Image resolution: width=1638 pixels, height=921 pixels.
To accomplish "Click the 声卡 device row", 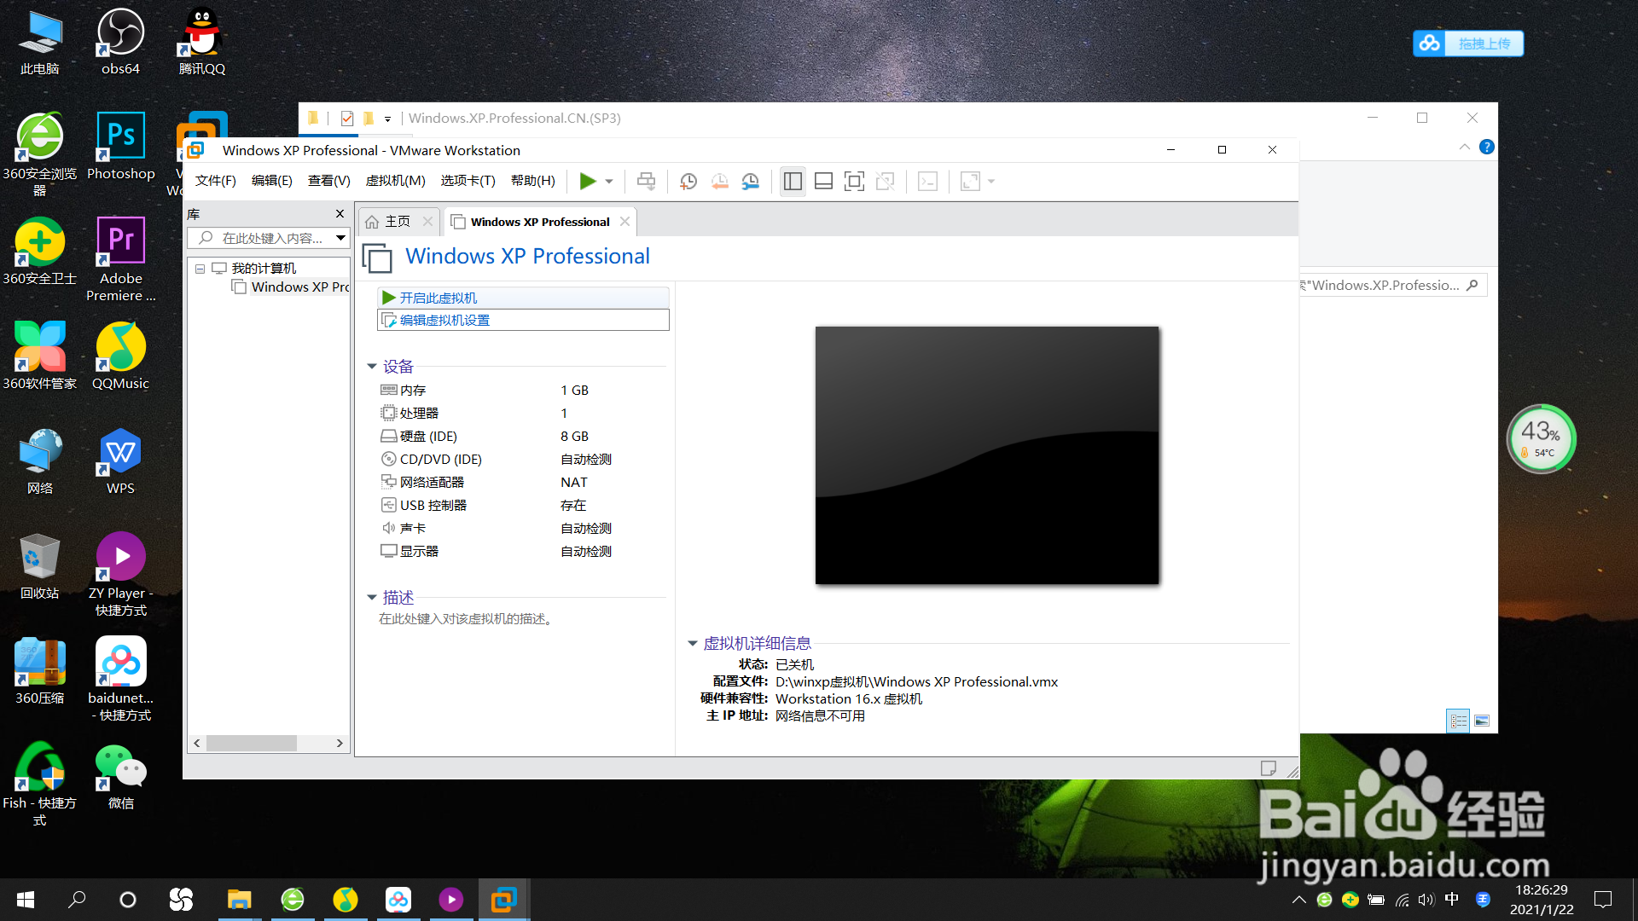I will tap(521, 529).
